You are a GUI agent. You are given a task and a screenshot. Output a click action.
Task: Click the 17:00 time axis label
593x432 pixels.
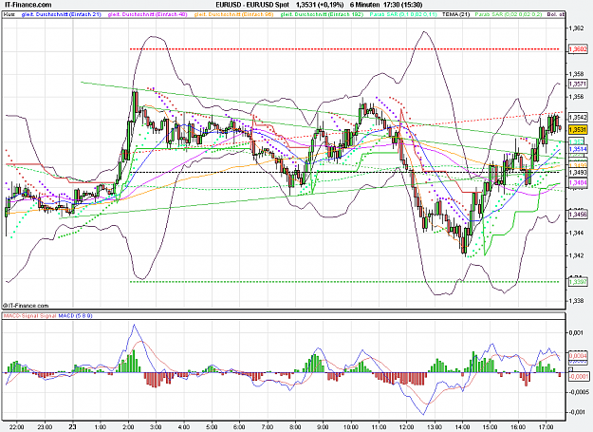(x=546, y=427)
